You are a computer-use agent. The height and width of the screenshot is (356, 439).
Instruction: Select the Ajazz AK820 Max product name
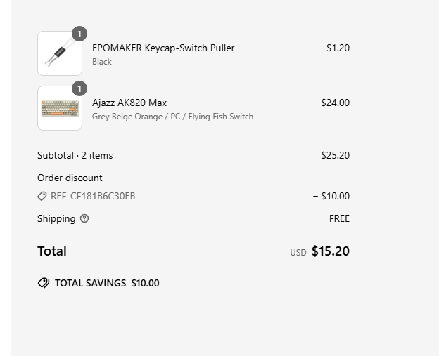point(129,103)
